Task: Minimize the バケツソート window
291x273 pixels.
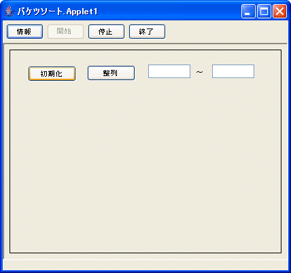Action: (248, 11)
